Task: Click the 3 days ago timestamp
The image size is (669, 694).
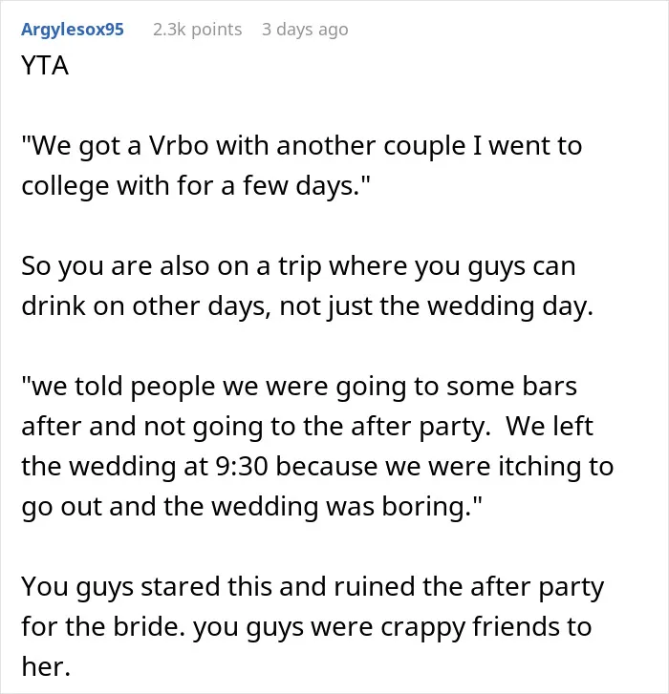Action: tap(305, 30)
